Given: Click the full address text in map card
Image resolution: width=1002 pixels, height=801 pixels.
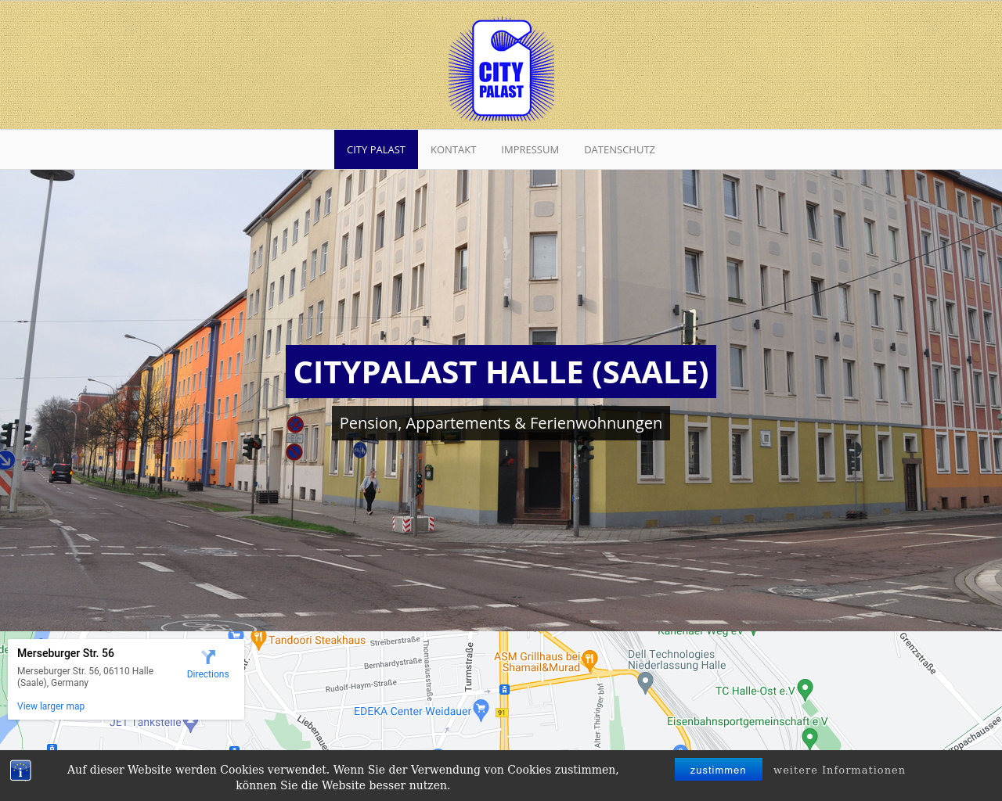Looking at the screenshot, I should click(x=85, y=677).
